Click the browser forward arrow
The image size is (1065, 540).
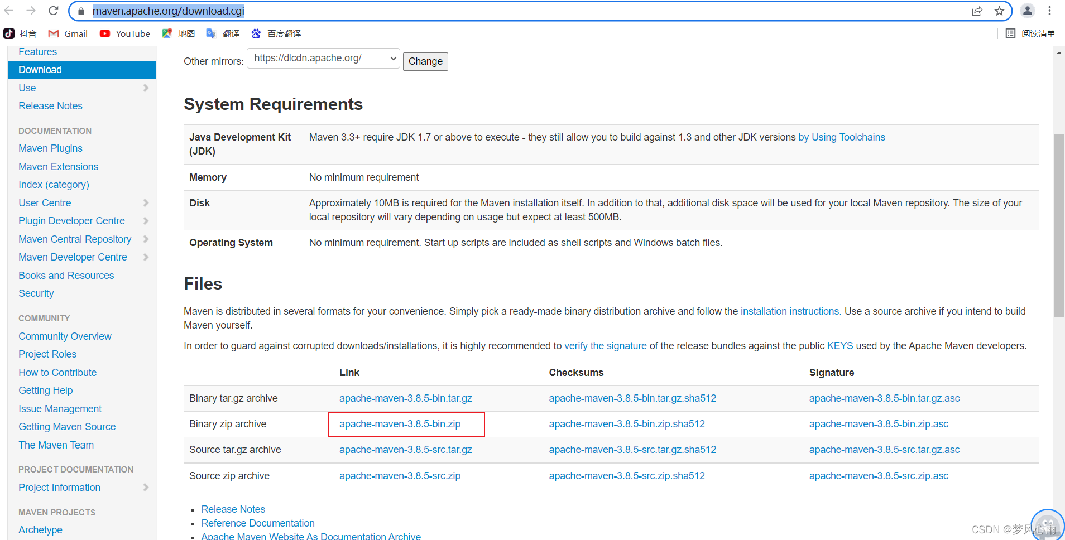pyautogui.click(x=31, y=11)
